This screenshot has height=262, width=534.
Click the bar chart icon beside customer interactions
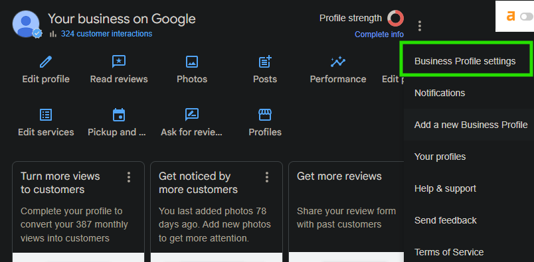[x=53, y=34]
